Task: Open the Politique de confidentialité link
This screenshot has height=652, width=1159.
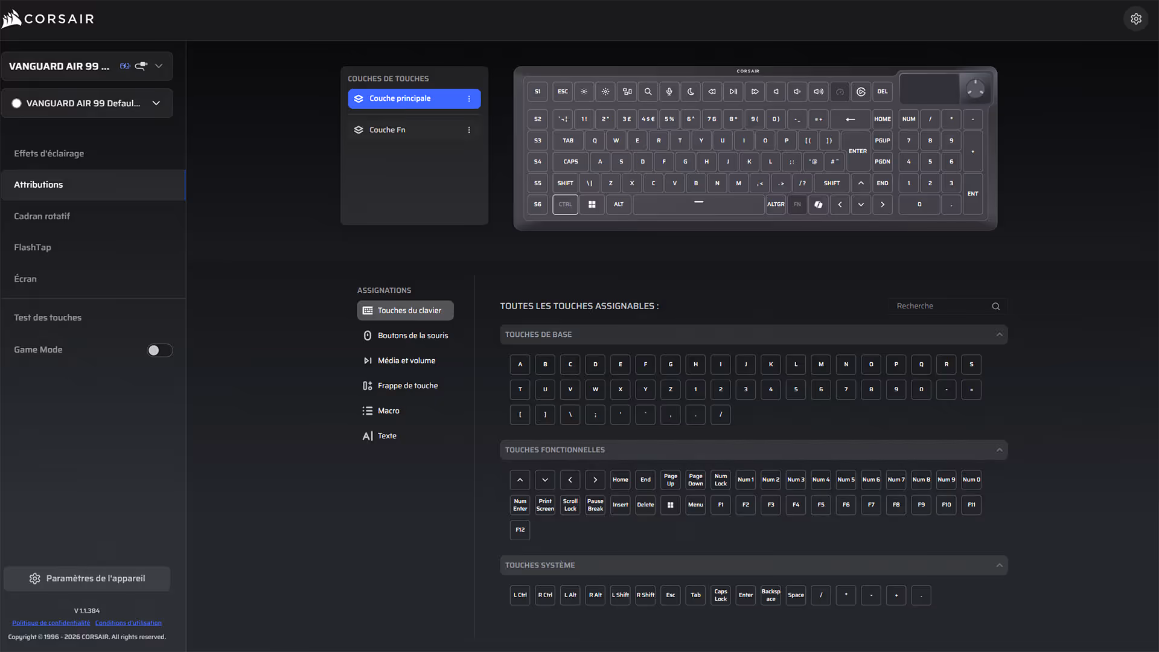Action: click(51, 623)
